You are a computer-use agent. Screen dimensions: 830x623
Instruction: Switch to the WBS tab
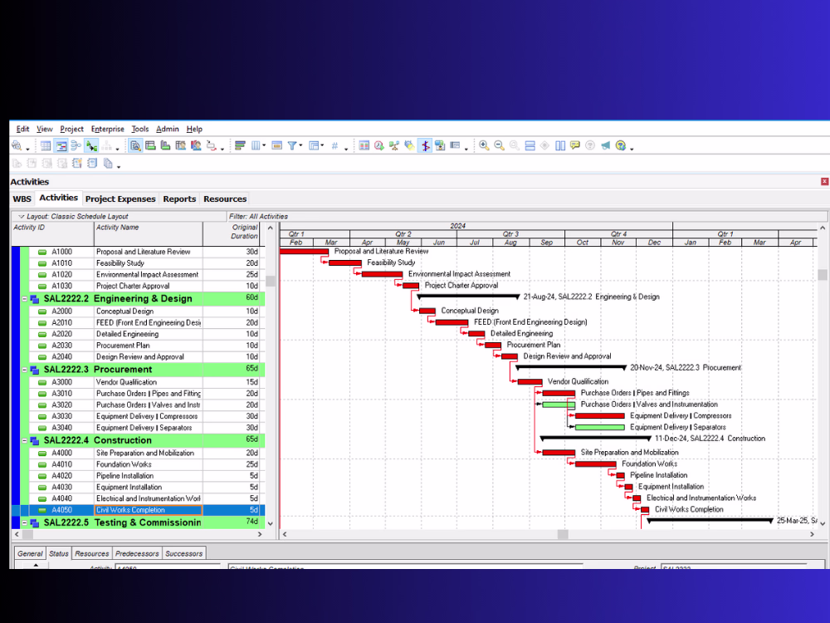click(22, 199)
